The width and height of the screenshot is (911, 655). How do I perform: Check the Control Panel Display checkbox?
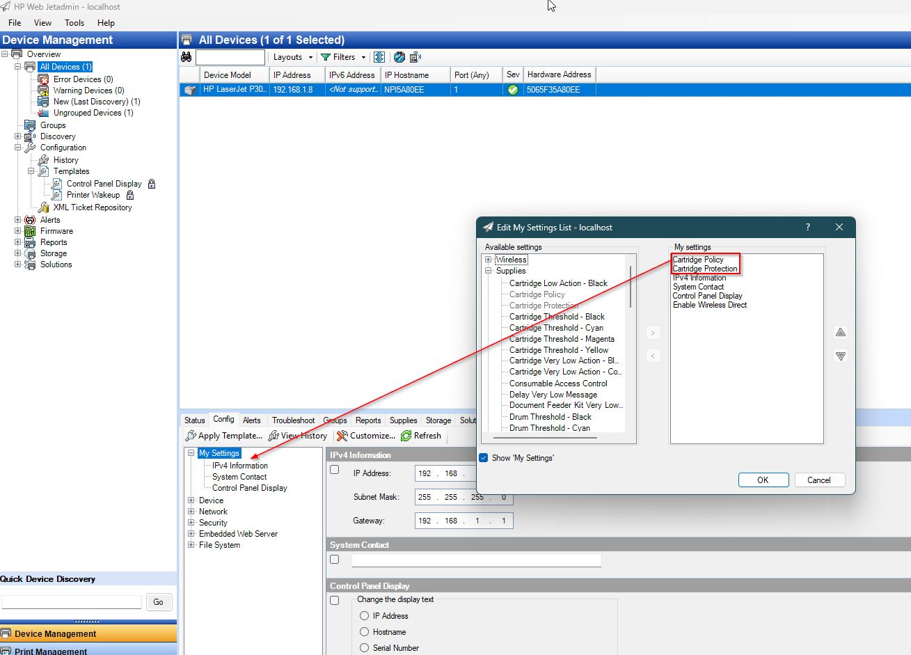coord(335,600)
